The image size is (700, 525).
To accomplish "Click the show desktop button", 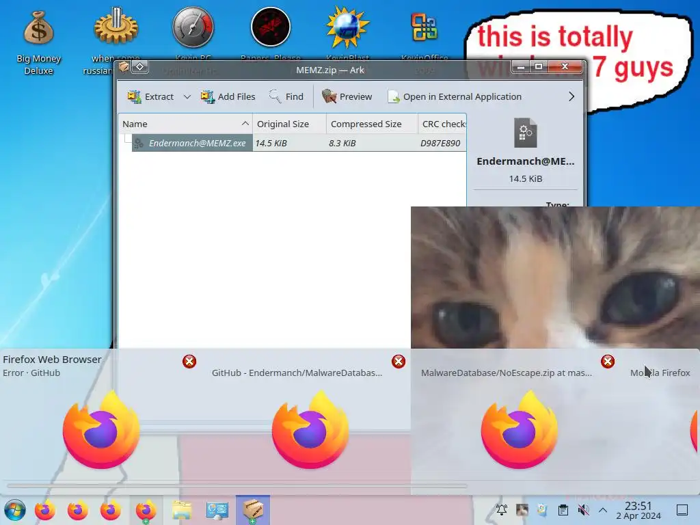I will pyautogui.click(x=682, y=509).
